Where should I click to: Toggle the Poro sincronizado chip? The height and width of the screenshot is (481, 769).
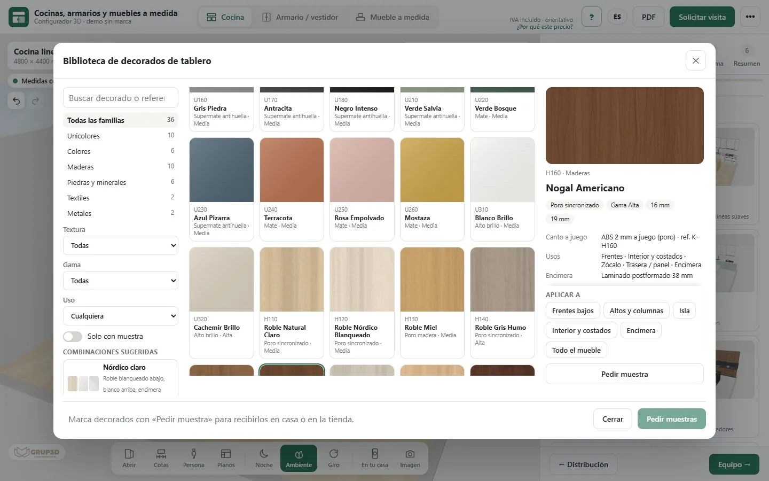(575, 205)
